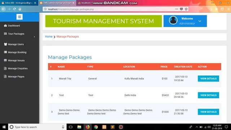Expand the Welcome Administrator dropdown arrow
The height and width of the screenshot is (130, 231).
coord(200,21)
